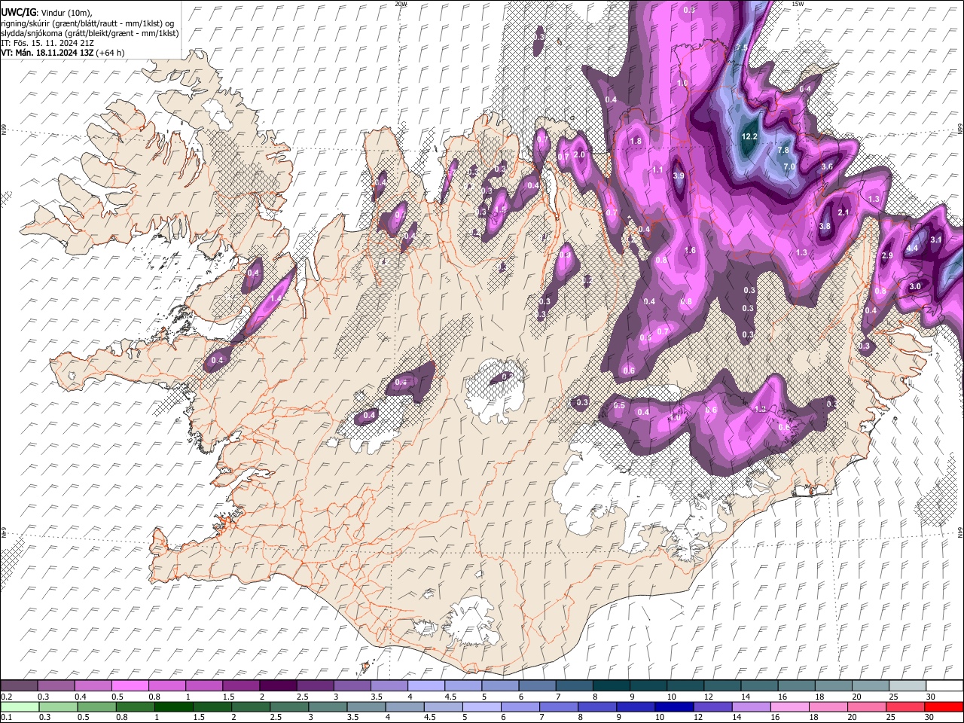Click the 4.5 label under the upper legend
The width and height of the screenshot is (964, 723).
click(x=450, y=697)
